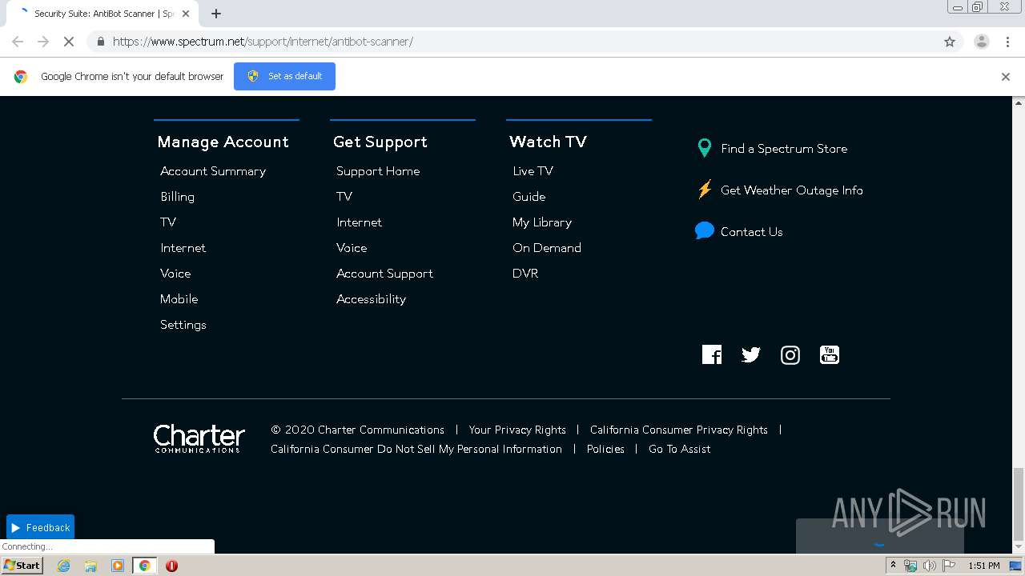The height and width of the screenshot is (576, 1025).
Task: Click the location pin store icon
Action: click(704, 148)
